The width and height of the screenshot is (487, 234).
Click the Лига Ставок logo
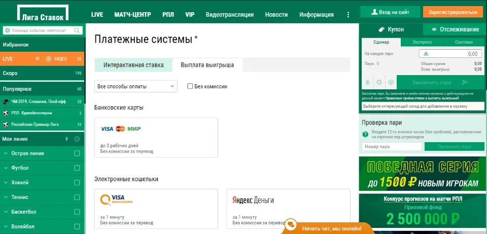[x=43, y=13]
